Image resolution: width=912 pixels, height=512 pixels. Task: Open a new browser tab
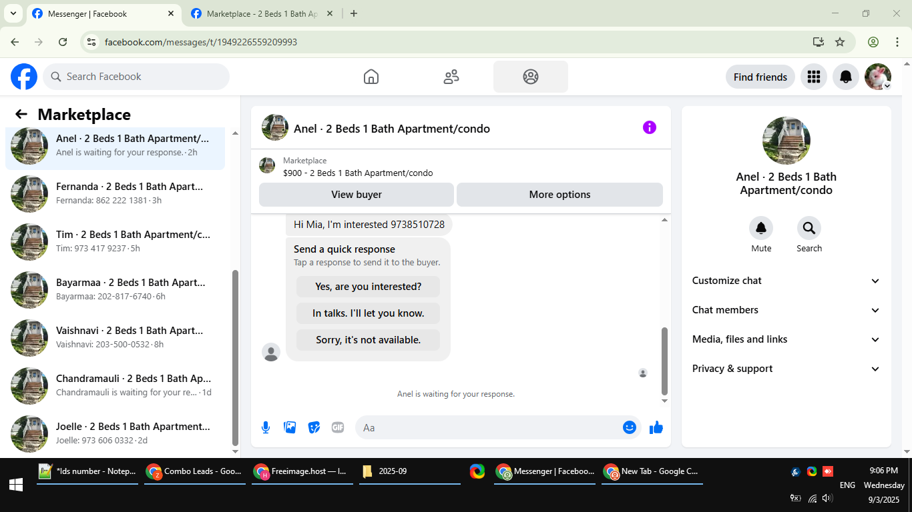tap(354, 13)
